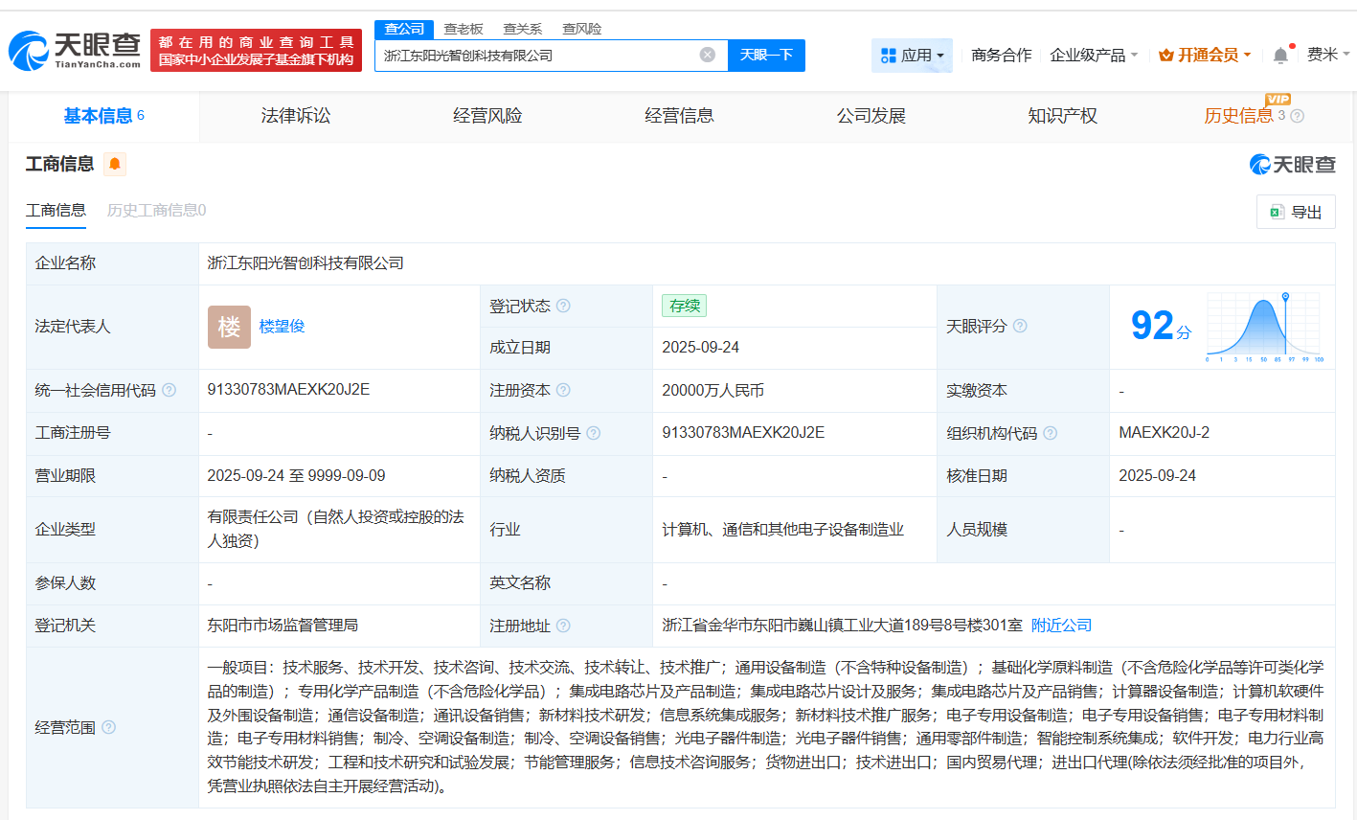This screenshot has width=1357, height=820.
Task: Select the 查老板 search tab
Action: point(464,29)
